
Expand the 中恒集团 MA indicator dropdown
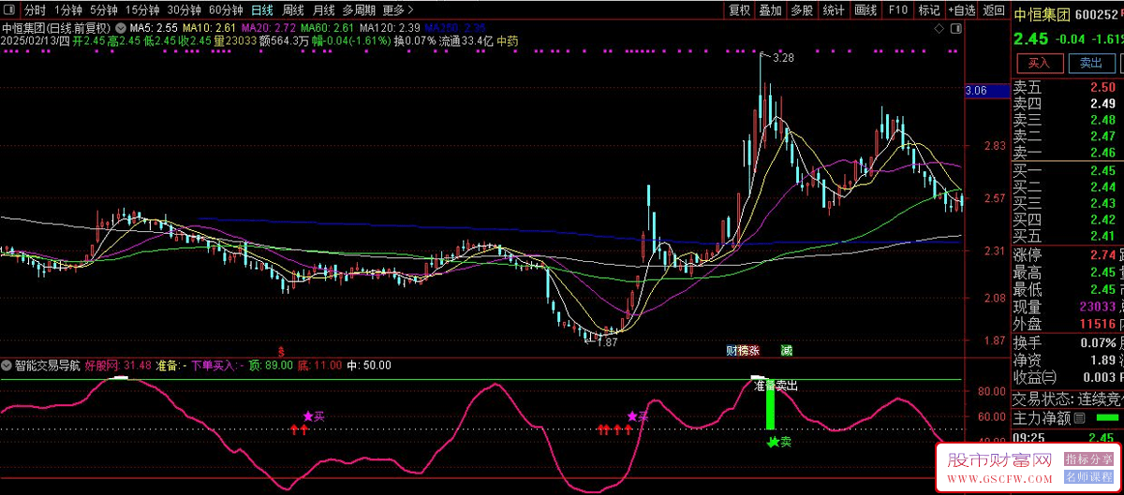(119, 28)
